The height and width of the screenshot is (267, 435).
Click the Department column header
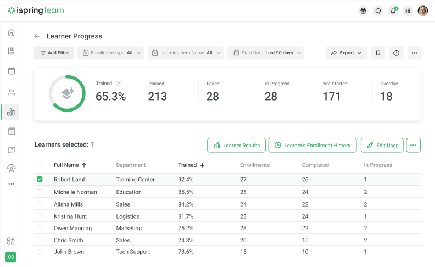point(131,165)
